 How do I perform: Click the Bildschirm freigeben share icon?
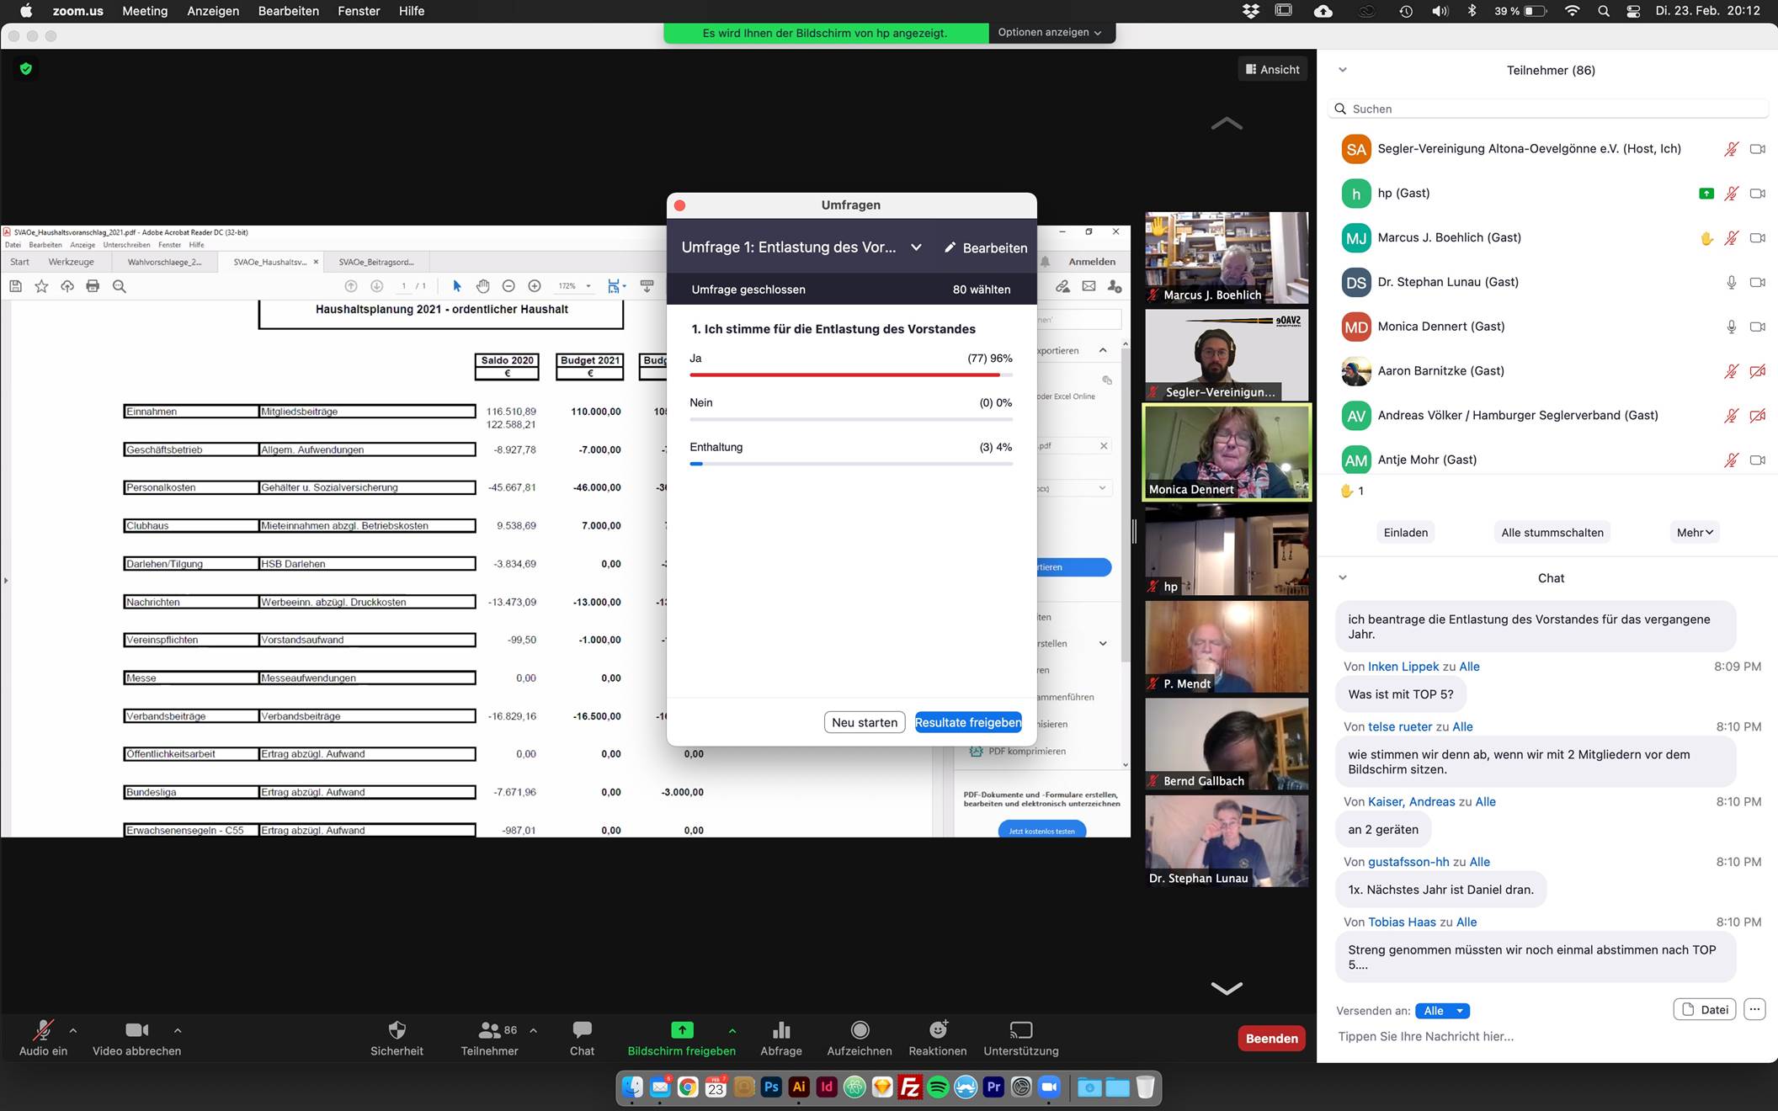tap(682, 1029)
